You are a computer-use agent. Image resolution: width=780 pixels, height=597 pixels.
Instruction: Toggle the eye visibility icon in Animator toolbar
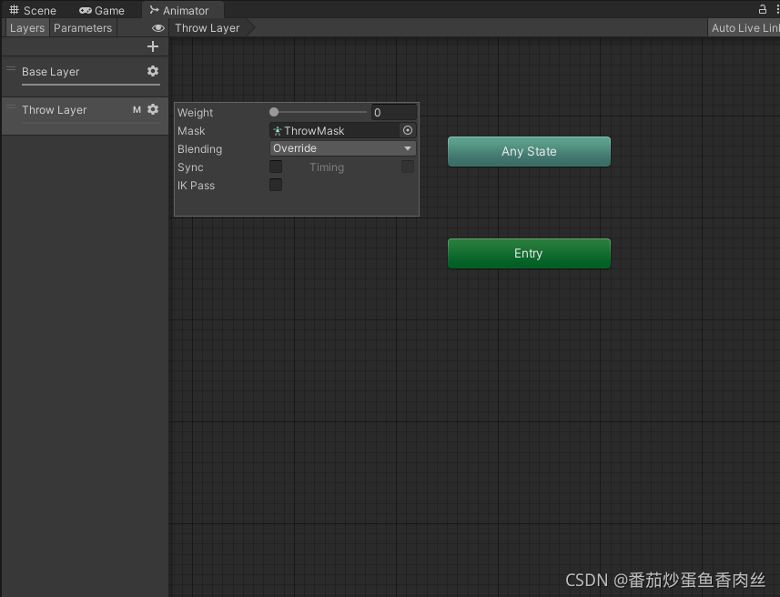point(158,28)
